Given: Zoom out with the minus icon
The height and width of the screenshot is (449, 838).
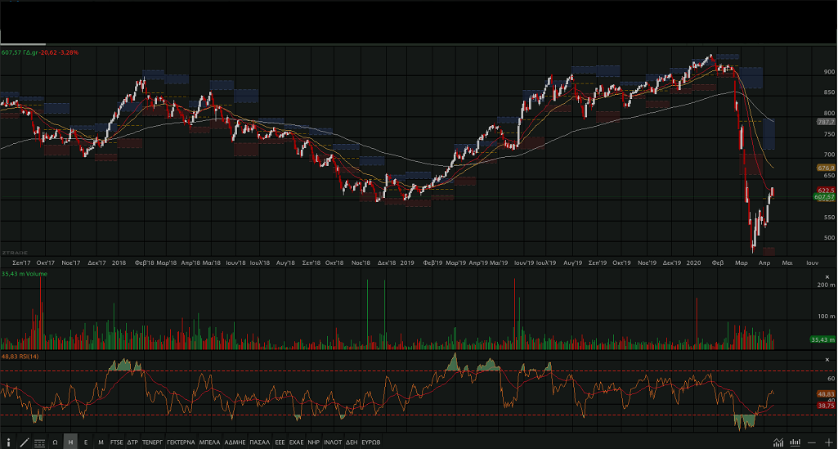Looking at the screenshot, I should 812,442.
